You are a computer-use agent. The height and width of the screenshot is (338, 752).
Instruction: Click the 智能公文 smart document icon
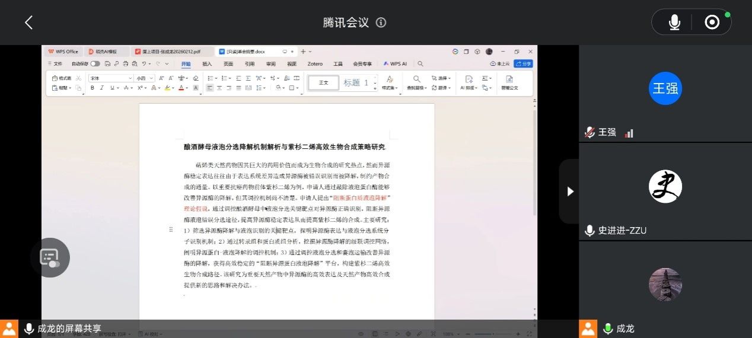pos(509,82)
